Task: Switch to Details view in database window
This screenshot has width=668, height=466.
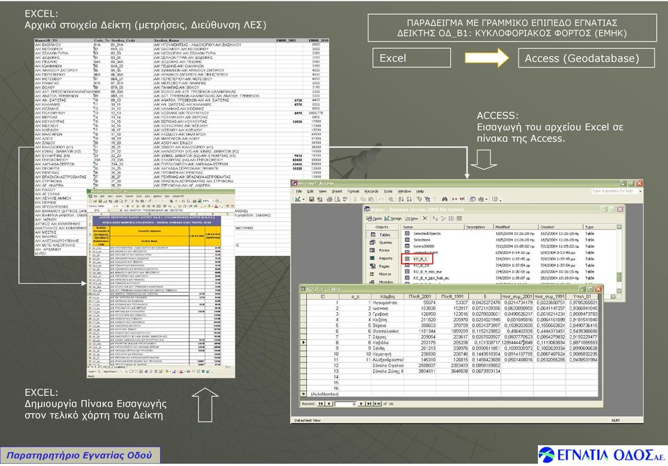Action: coord(459,218)
